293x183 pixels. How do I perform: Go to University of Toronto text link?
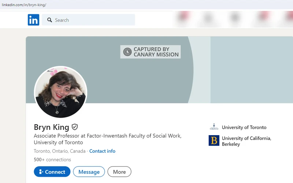click(244, 127)
